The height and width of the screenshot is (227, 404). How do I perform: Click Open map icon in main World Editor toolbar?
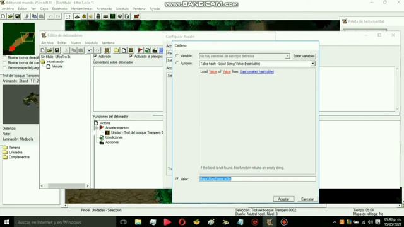tap(10, 16)
